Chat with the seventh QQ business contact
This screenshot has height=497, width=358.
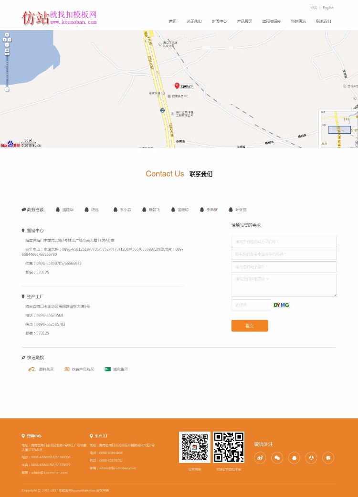(238, 210)
